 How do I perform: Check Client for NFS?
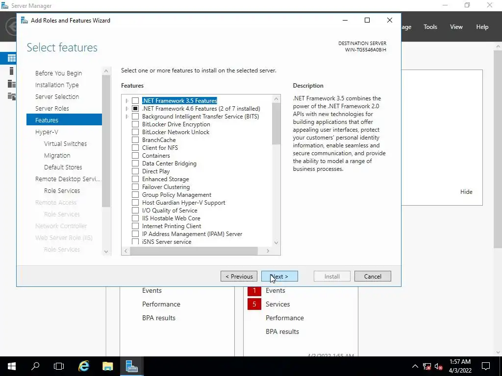tap(135, 148)
